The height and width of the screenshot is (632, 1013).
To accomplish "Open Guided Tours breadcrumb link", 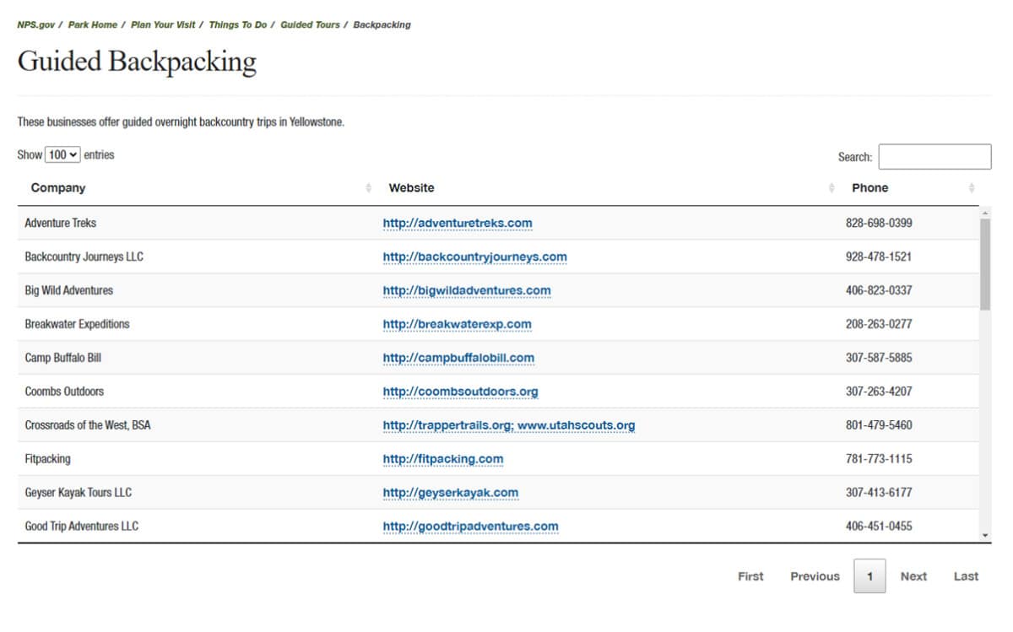I will 310,25.
